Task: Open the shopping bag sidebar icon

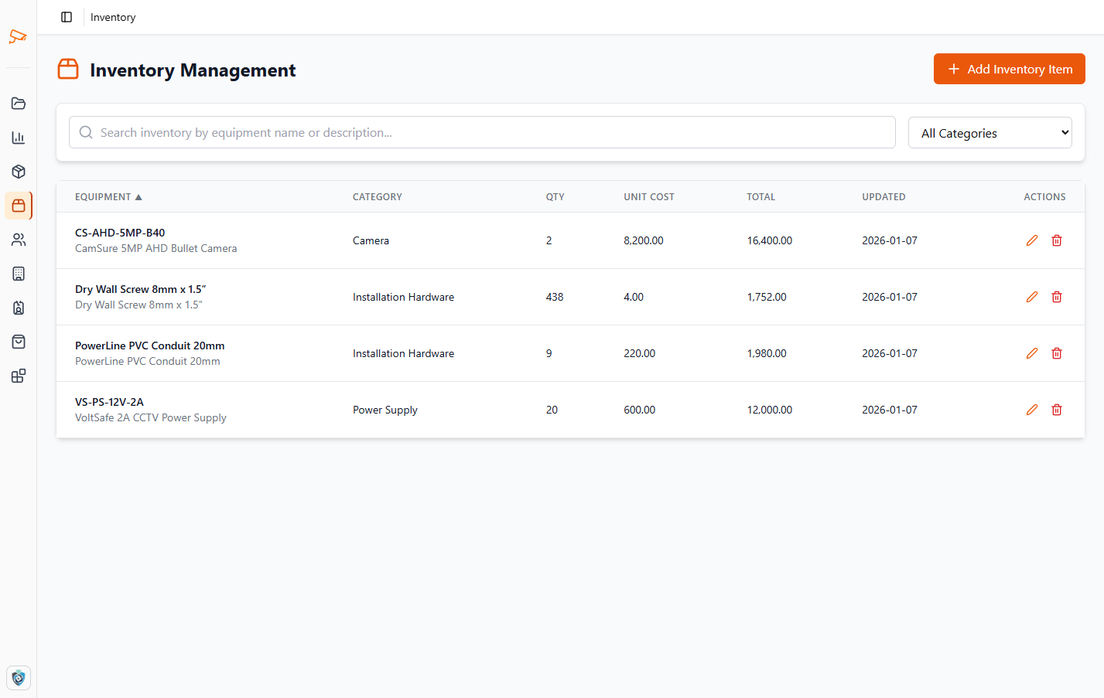Action: (19, 342)
